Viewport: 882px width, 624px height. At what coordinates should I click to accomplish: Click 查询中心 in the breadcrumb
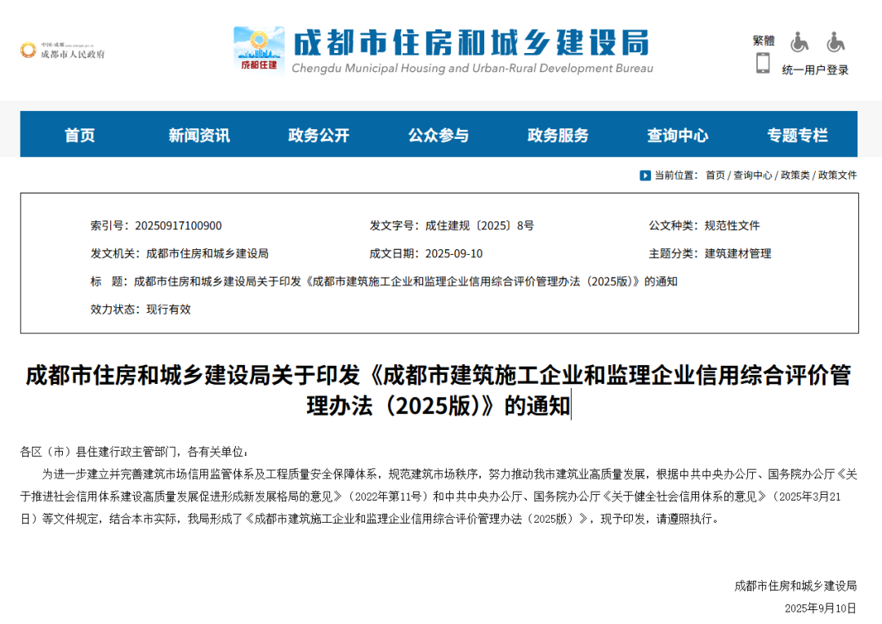752,175
